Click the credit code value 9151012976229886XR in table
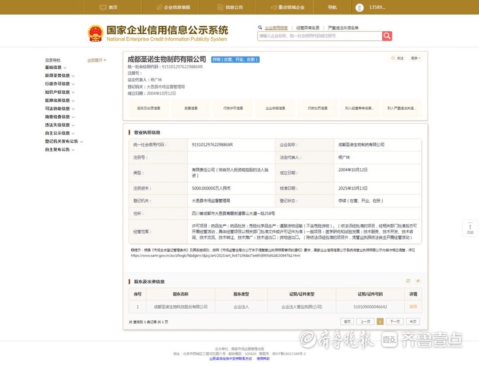Image resolution: width=479 pixels, height=366 pixels. pyautogui.click(x=212, y=145)
